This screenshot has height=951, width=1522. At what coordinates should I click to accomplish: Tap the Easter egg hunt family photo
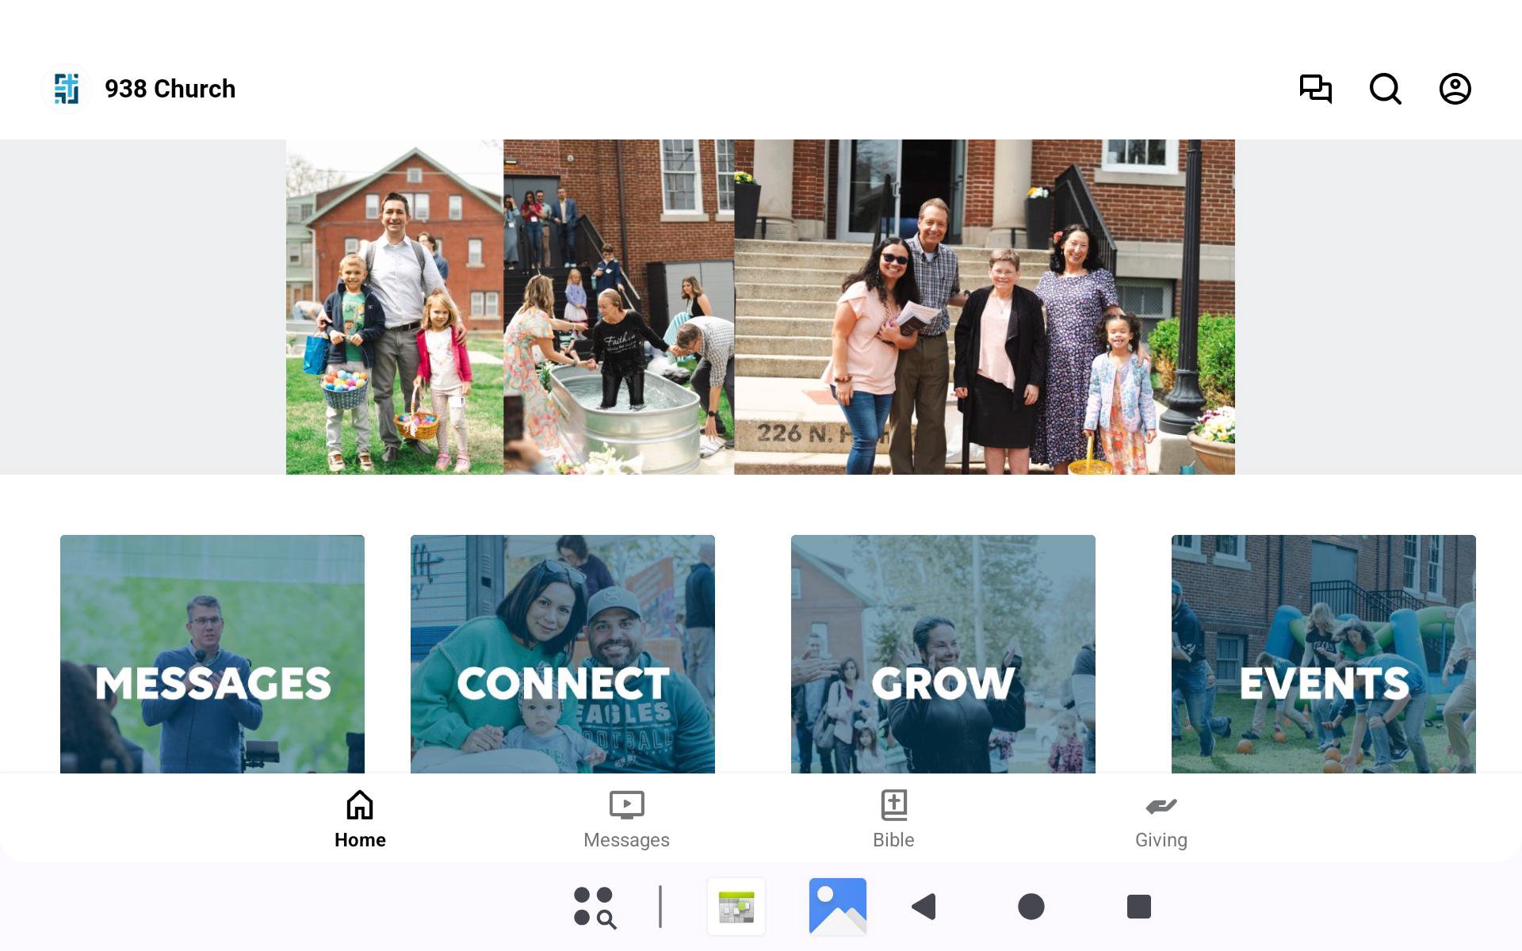[x=395, y=307]
